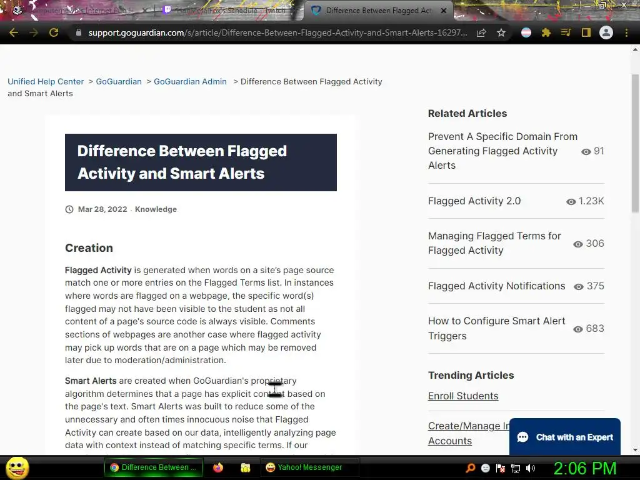Toggle the browser side panel

(586, 32)
